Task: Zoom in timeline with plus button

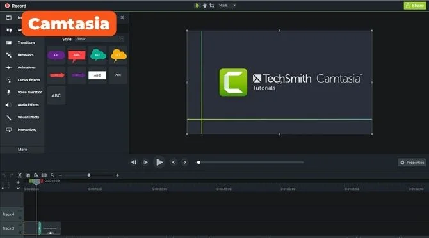Action: [x=117, y=175]
